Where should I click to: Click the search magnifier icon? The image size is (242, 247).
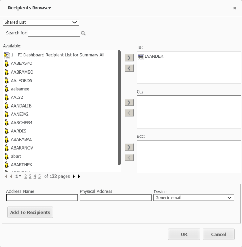84,33
